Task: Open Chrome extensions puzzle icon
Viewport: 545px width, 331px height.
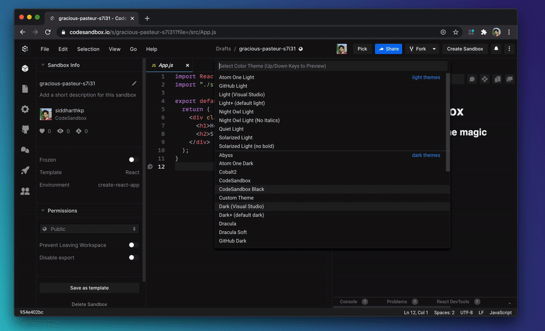Action: point(484,32)
